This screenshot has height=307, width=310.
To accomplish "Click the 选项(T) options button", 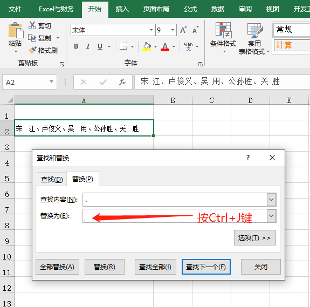I will pos(255,237).
